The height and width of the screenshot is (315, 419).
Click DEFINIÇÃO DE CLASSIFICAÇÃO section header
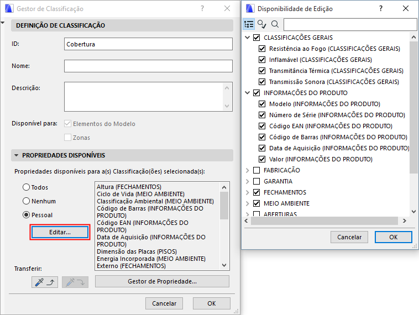(122, 25)
